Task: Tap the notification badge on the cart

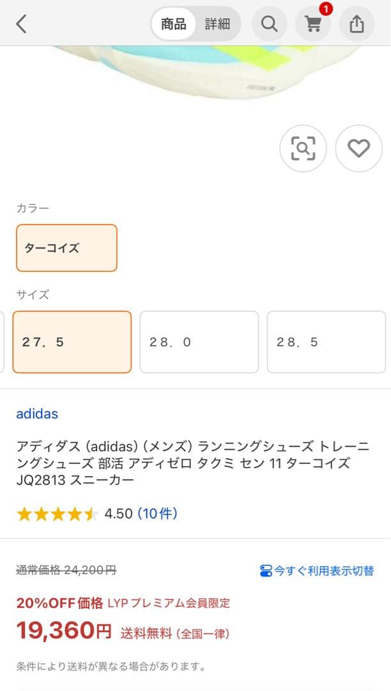Action: [x=326, y=10]
